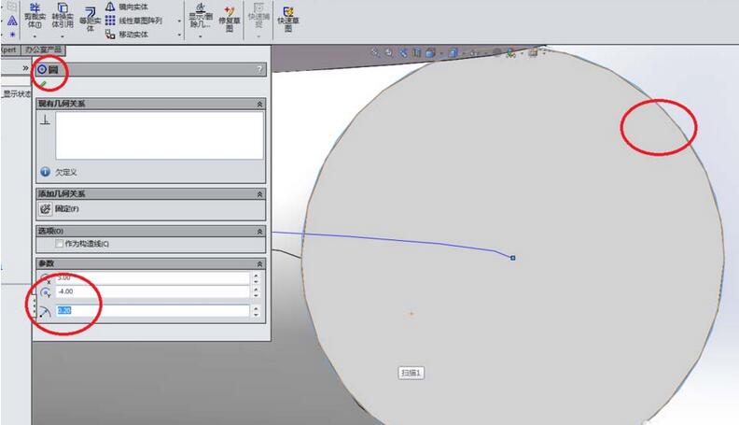Click inside the center X coordinate field

click(x=152, y=277)
